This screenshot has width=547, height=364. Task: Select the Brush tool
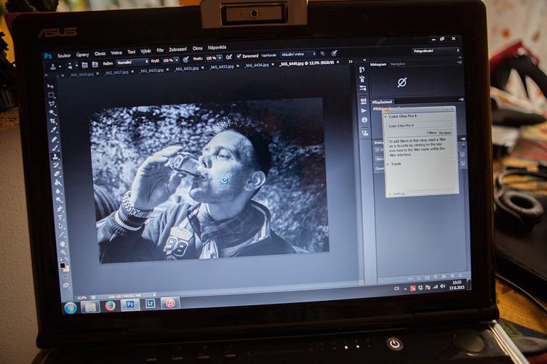pyautogui.click(x=55, y=147)
